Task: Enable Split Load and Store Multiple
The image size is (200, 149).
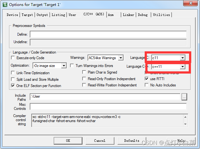Action: (13, 80)
